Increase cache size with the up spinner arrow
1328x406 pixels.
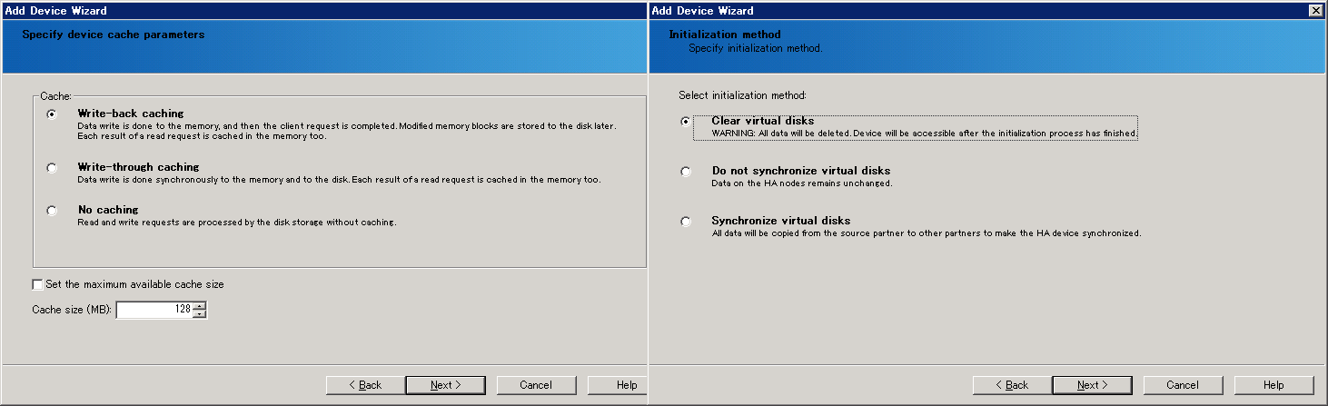(x=200, y=305)
